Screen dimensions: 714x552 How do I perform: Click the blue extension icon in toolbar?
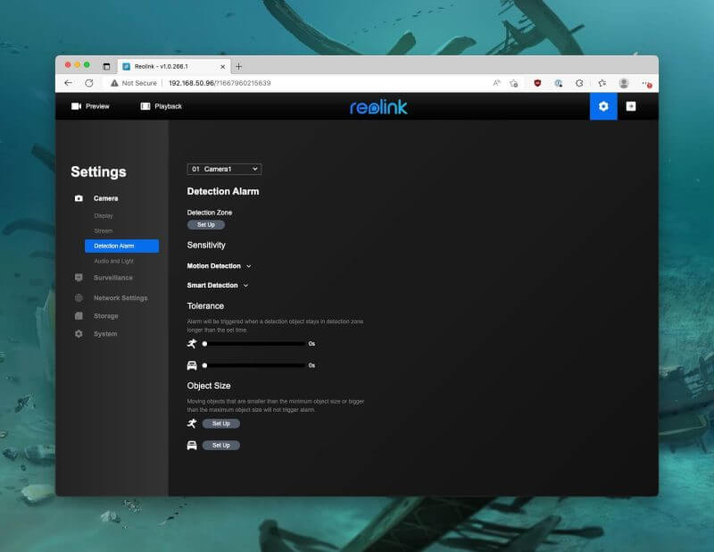[x=559, y=83]
